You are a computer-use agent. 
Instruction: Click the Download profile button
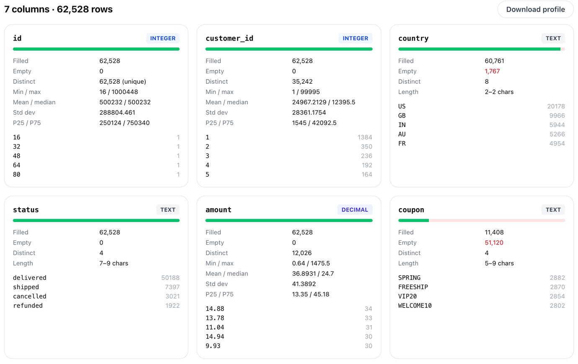(x=535, y=9)
